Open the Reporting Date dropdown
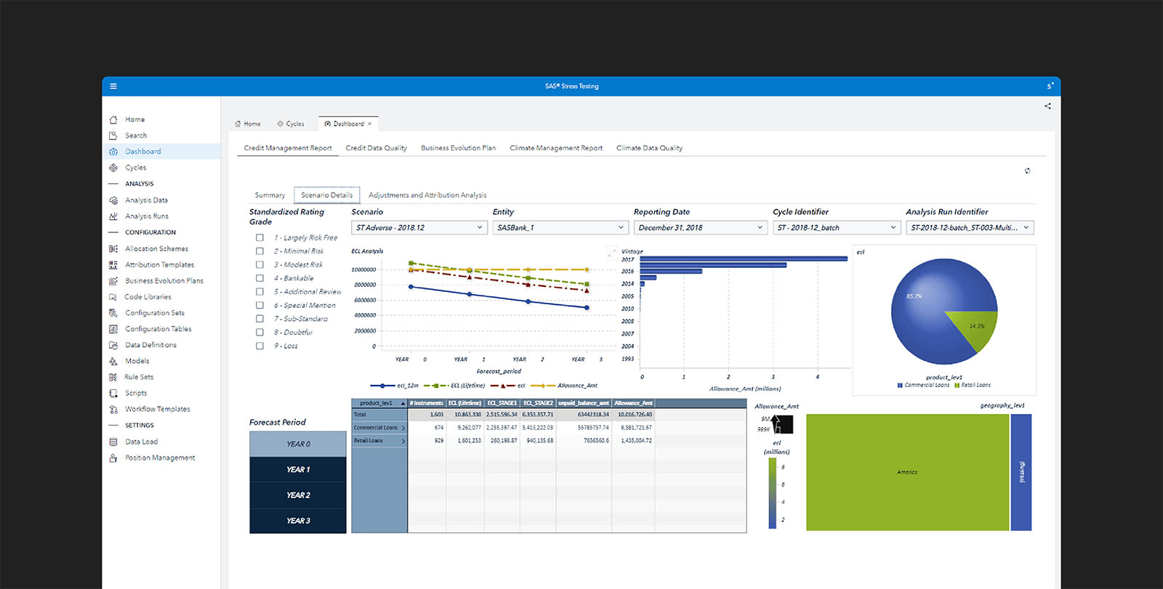 click(x=701, y=227)
